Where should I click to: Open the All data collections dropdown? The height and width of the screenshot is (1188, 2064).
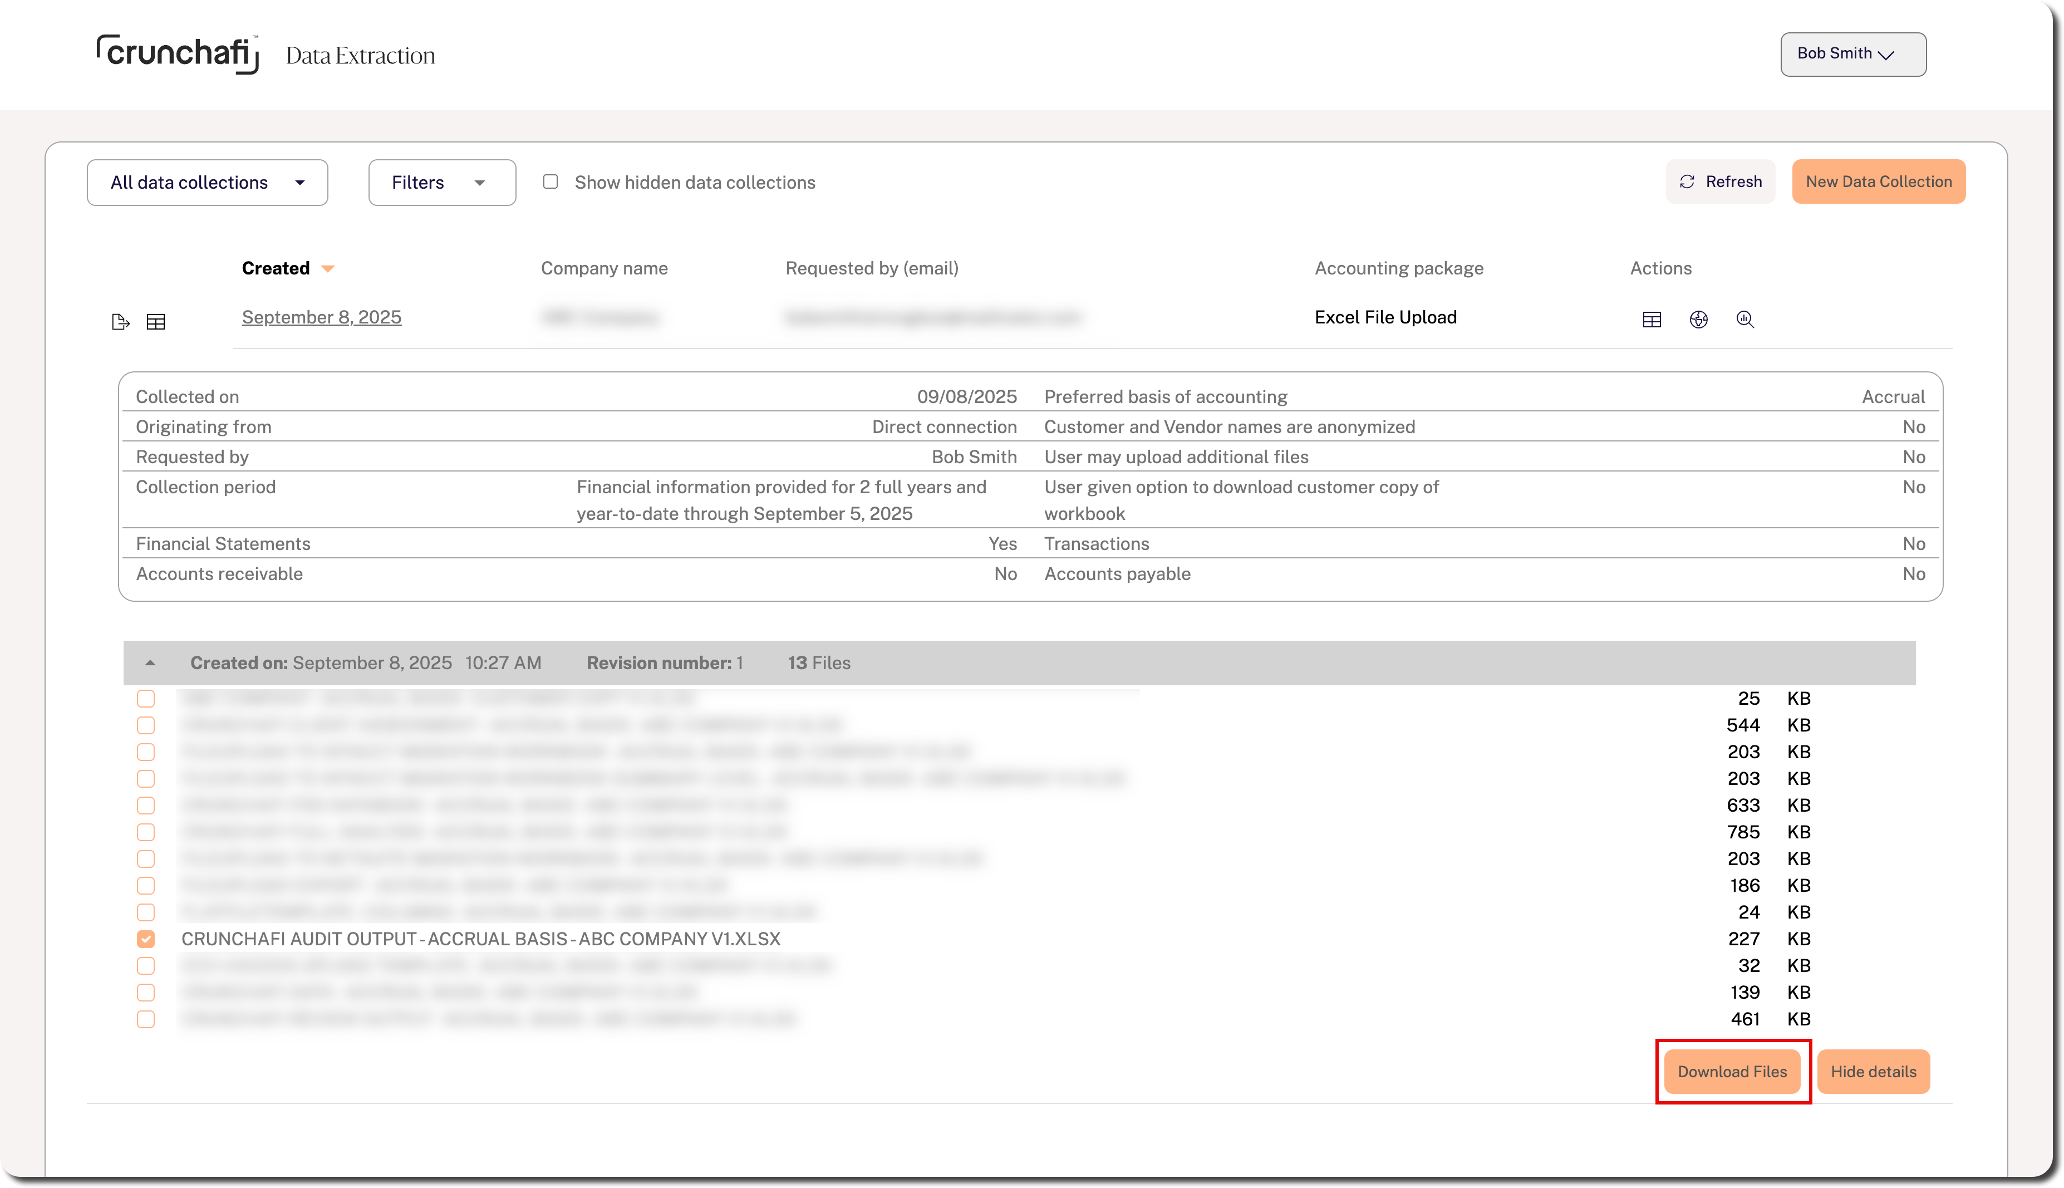pos(207,183)
